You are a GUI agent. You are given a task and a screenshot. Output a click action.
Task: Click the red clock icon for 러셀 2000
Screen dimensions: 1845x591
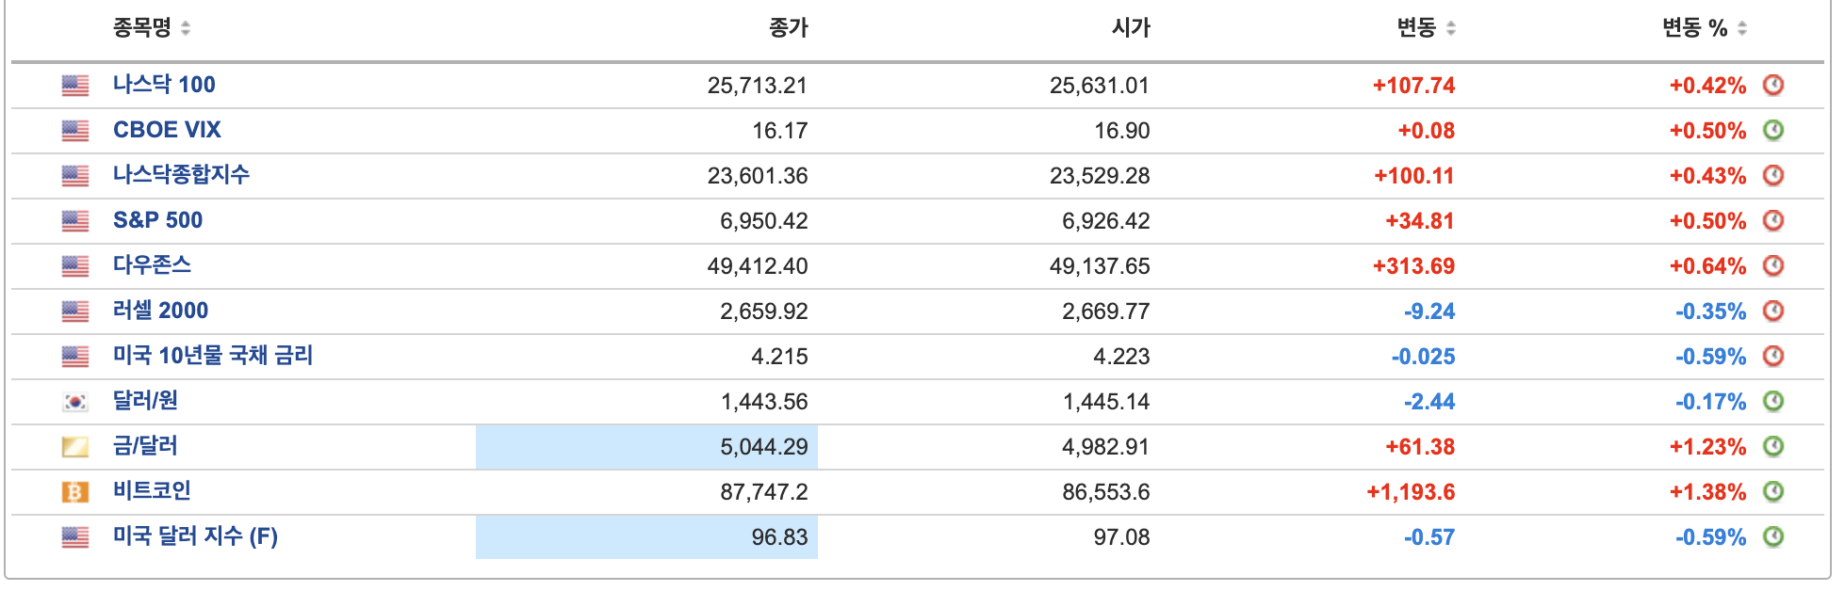click(x=1773, y=311)
